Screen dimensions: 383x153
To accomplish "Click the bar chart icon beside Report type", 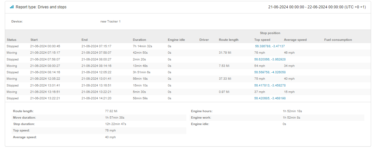I will (x=12, y=7).
